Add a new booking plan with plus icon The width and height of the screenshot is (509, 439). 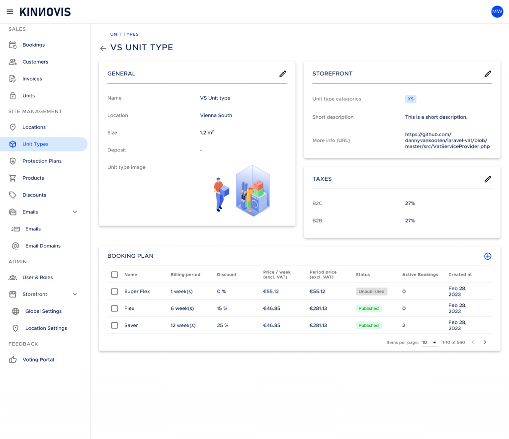point(488,256)
